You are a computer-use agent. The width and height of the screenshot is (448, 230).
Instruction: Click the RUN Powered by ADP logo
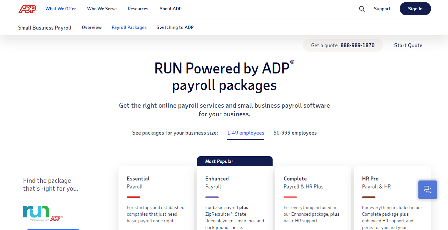click(x=43, y=213)
